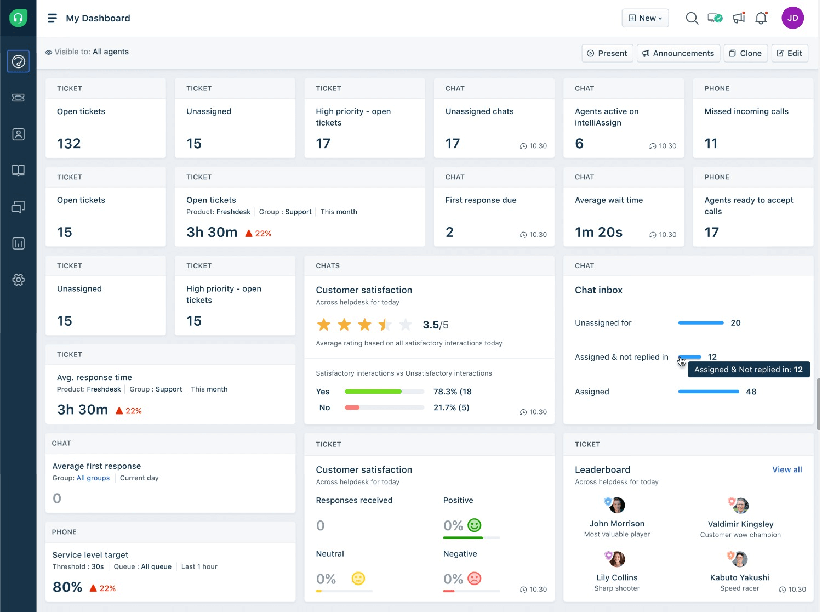Image resolution: width=822 pixels, height=612 pixels.
Task: Expand the New dropdown menu
Action: (645, 18)
